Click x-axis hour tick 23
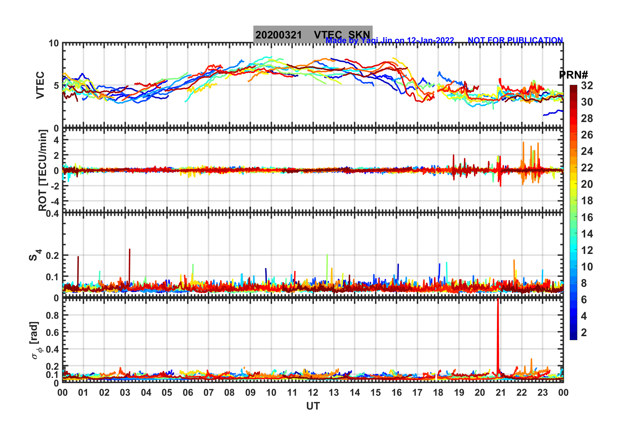 pyautogui.click(x=543, y=393)
